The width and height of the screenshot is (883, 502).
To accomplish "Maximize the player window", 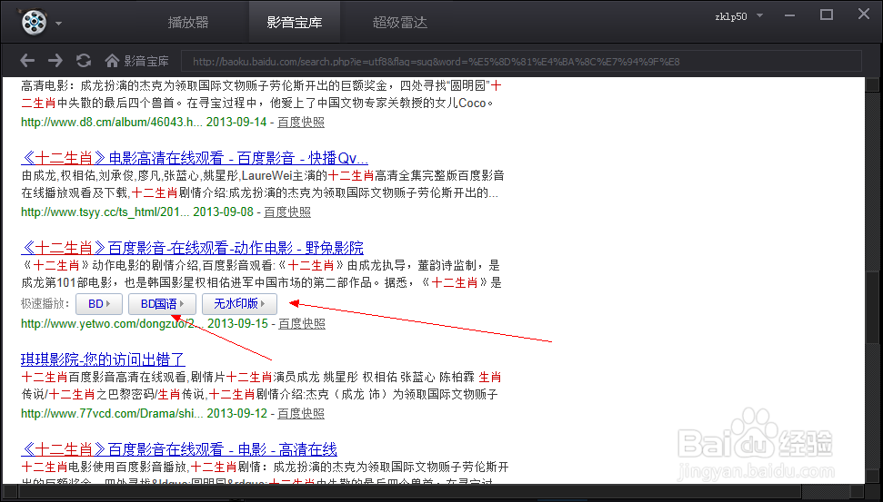I will 826,15.
